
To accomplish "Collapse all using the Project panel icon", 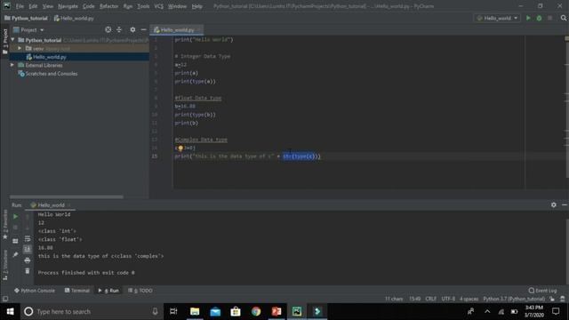I will pyautogui.click(x=119, y=29).
